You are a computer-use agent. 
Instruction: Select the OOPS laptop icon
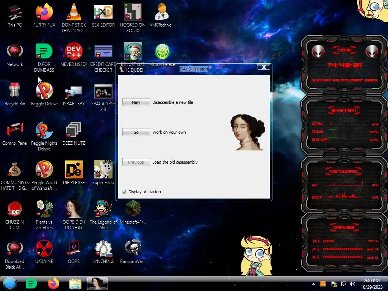74,252
